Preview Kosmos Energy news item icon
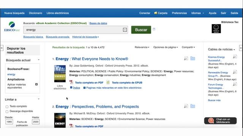This screenshot has width=243, height=136. coord(235,57)
